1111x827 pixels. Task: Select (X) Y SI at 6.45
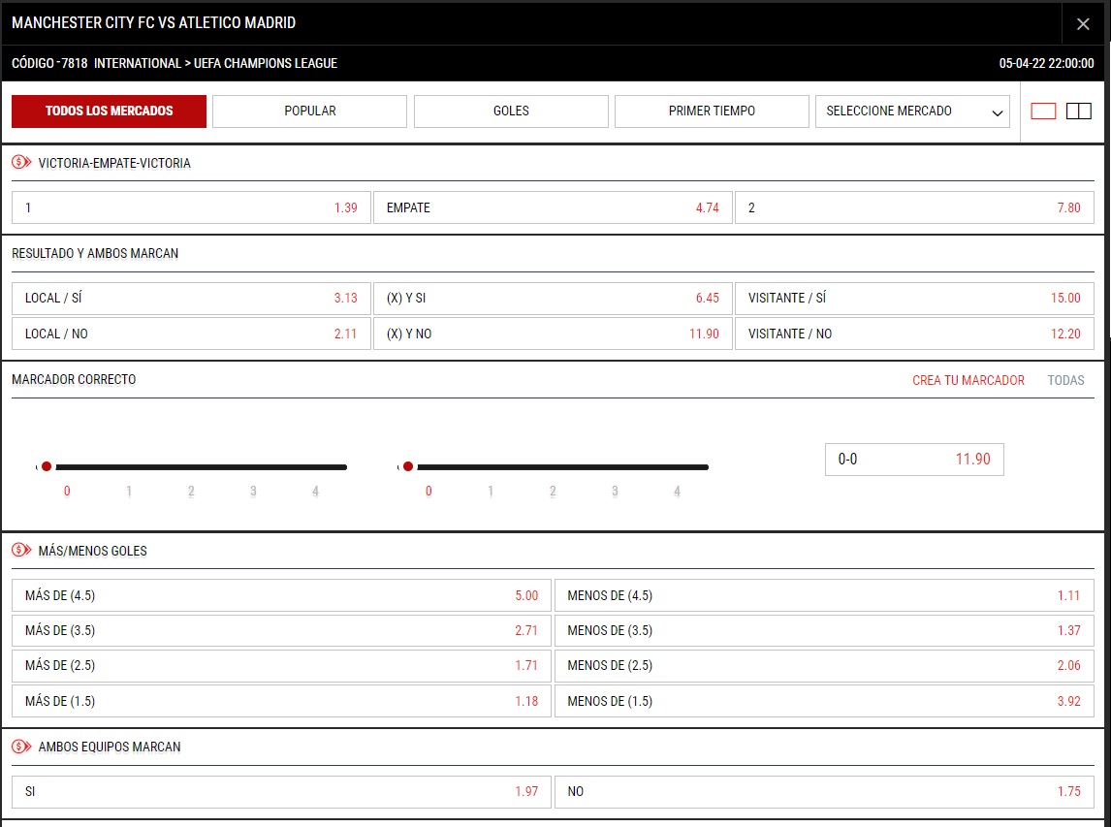tap(553, 299)
